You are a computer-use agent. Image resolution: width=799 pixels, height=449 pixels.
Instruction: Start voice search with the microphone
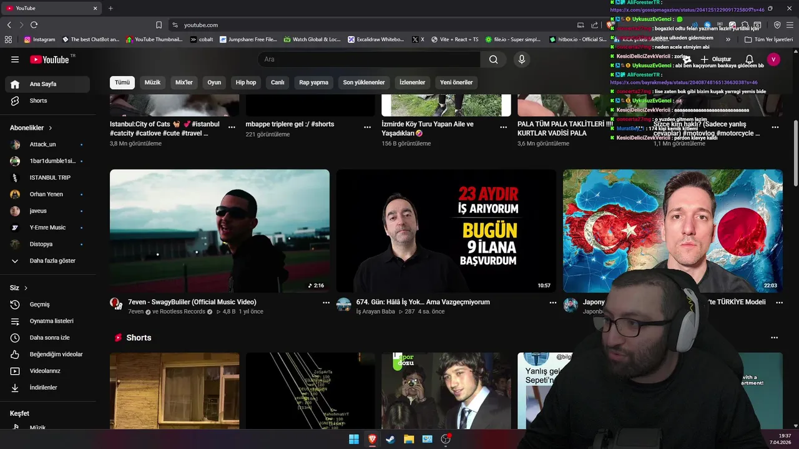522,59
